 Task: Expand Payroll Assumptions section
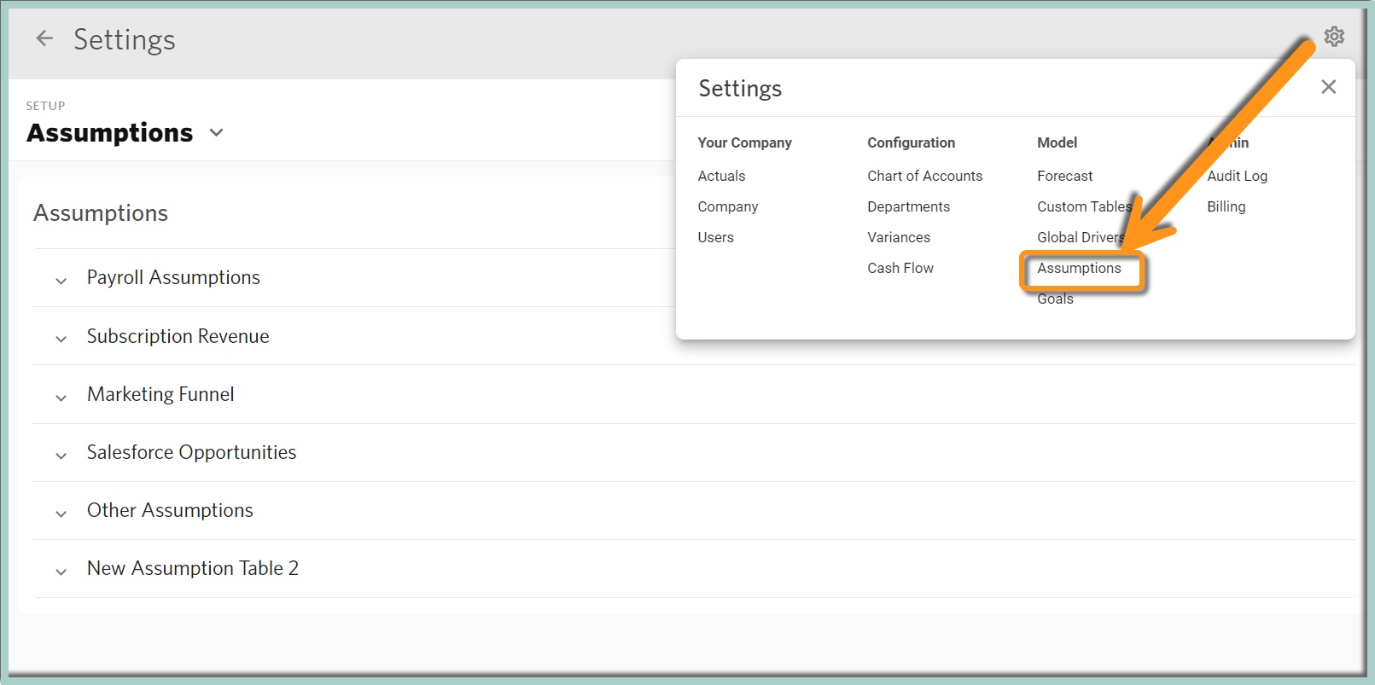[61, 280]
